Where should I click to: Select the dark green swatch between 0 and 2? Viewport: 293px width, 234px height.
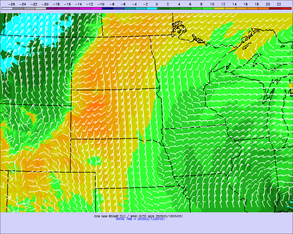tap(163, 8)
